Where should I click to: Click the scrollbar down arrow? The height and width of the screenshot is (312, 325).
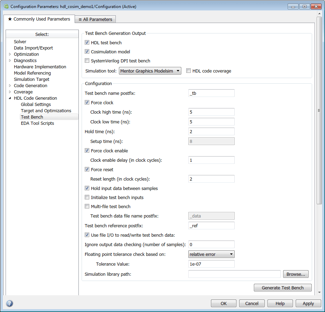tap(319, 292)
